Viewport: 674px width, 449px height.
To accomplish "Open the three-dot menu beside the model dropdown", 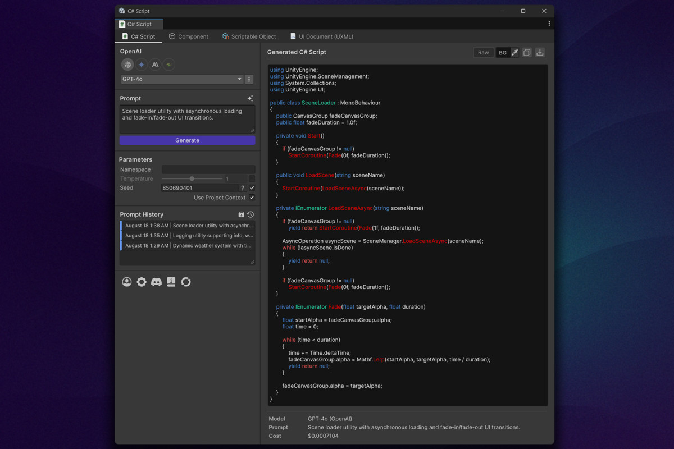I will pos(249,79).
